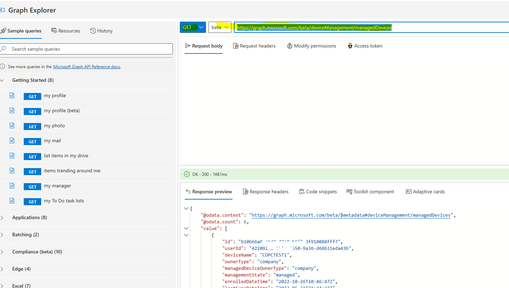
Task: Collapse the "value" array in response
Action: pos(186,228)
